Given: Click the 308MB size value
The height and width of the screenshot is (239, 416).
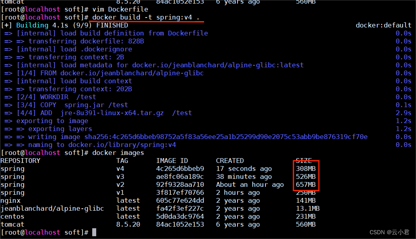Looking at the screenshot, I should coord(306,169).
